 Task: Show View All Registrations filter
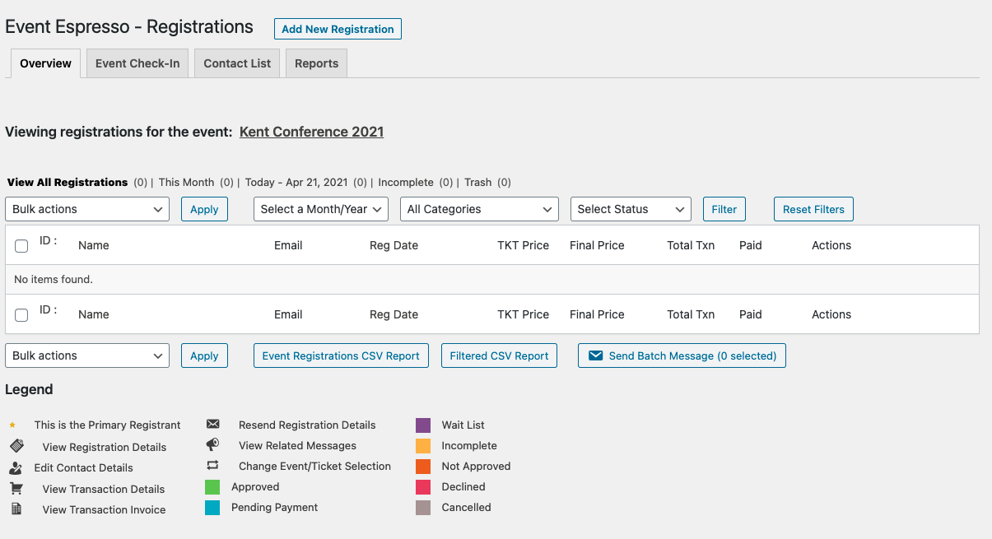pyautogui.click(x=68, y=183)
